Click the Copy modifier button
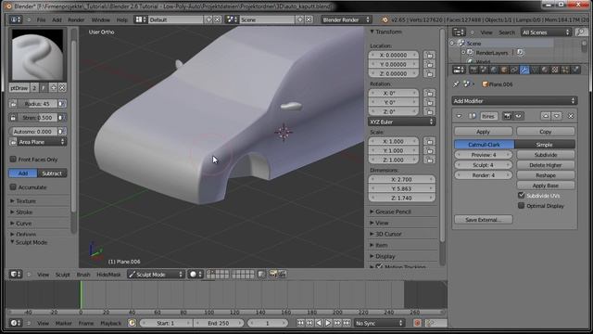The image size is (593, 334). tap(546, 132)
